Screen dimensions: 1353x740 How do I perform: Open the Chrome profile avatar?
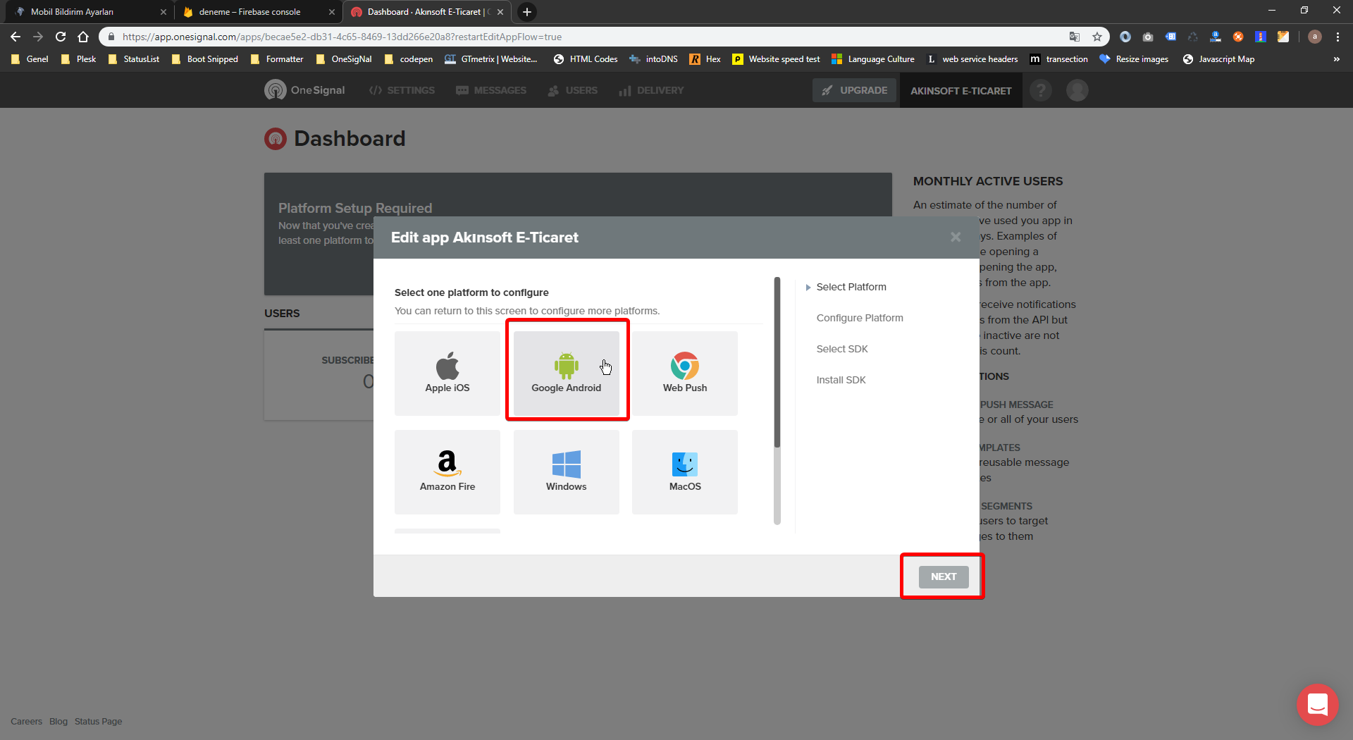pyautogui.click(x=1314, y=37)
